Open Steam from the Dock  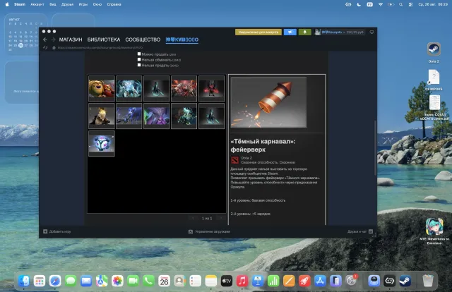tap(405, 281)
